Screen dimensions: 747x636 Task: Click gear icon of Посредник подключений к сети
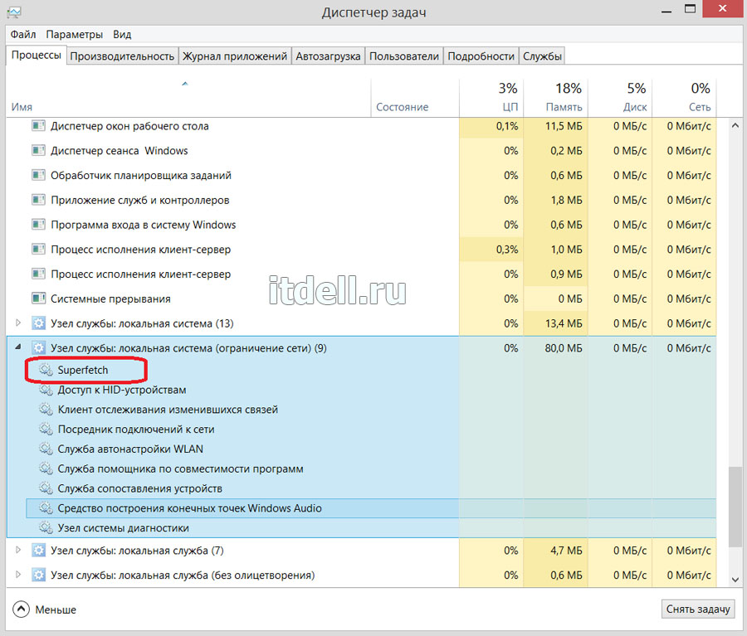46,430
